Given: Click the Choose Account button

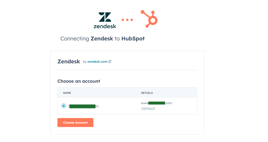Looking at the screenshot, I should coord(75,123).
